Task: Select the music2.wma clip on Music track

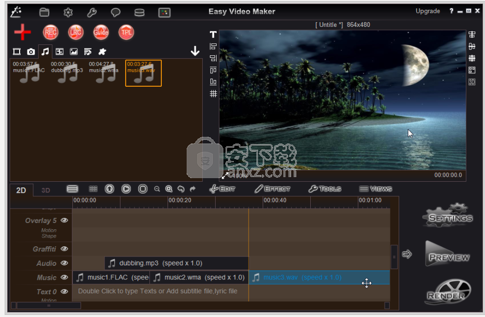Action: [199, 277]
